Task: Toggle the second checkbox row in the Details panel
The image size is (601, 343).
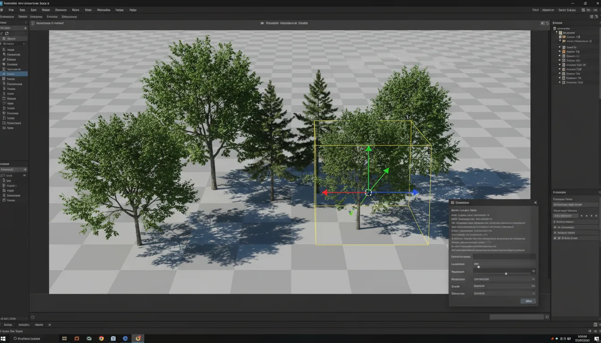Action: point(555,227)
